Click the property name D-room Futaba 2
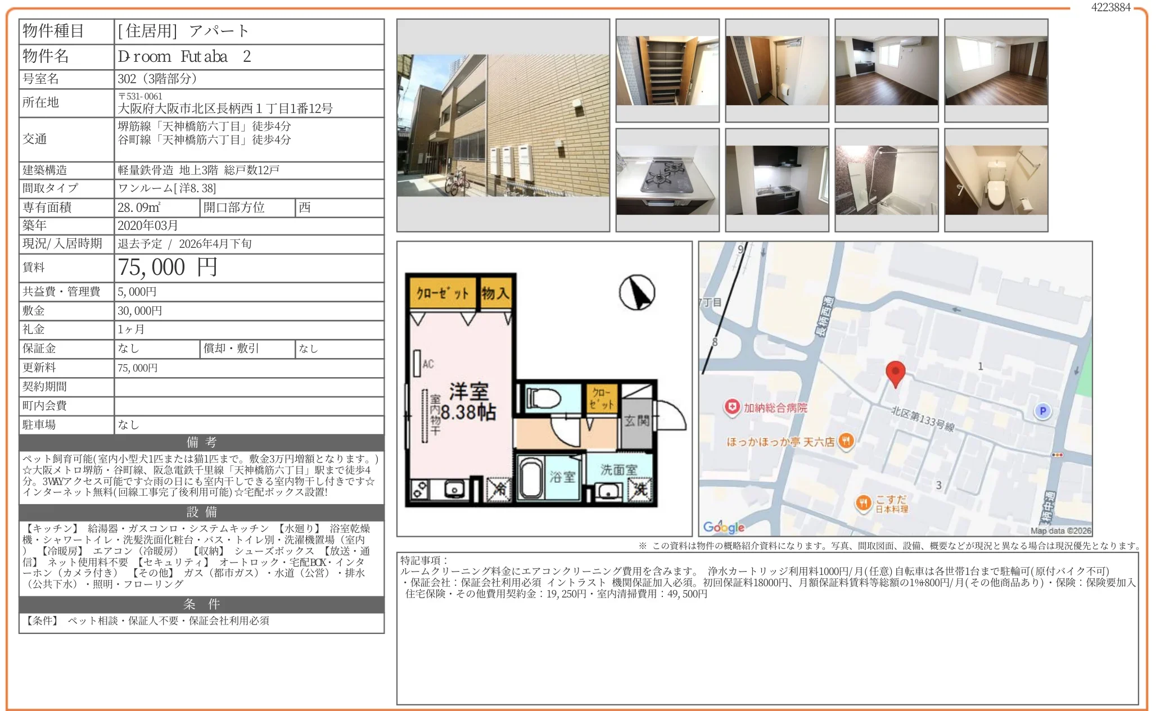 point(184,57)
